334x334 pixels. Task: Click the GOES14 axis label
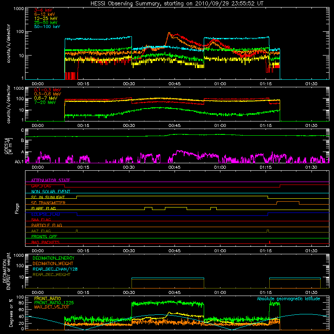(8, 146)
